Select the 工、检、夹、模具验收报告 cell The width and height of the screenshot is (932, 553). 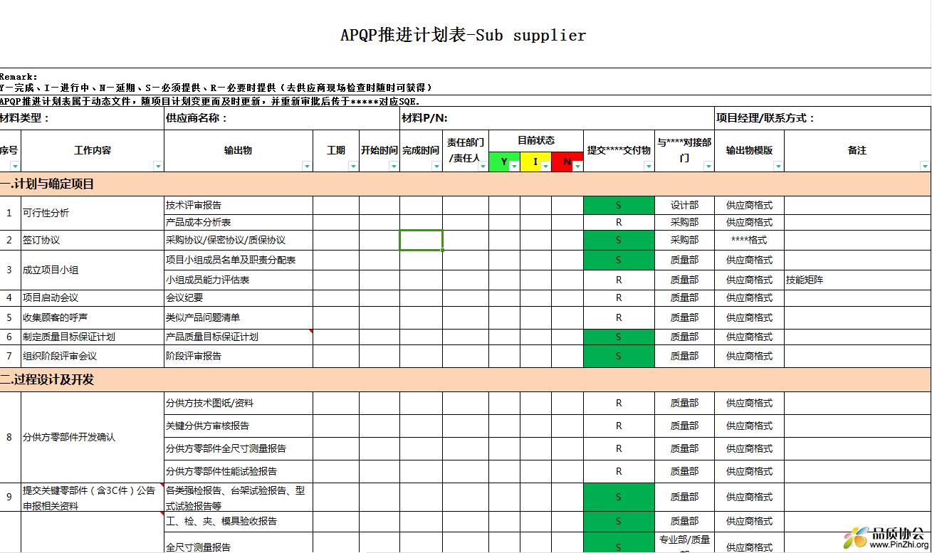coord(239,521)
